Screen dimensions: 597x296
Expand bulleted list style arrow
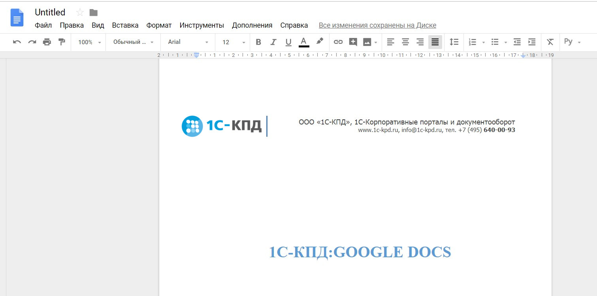coord(505,42)
